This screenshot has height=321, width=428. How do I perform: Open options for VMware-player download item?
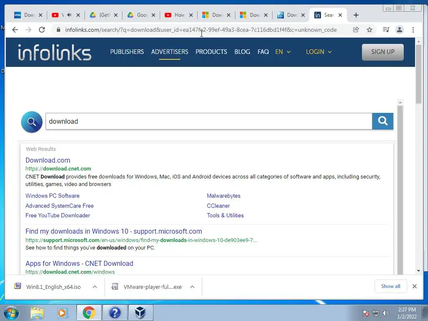click(192, 287)
